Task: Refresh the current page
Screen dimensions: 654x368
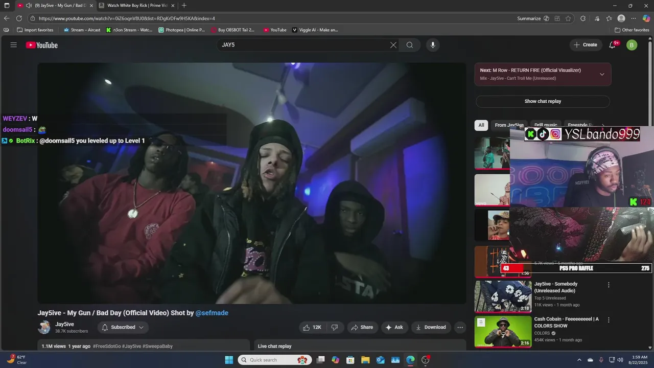Action: 19,18
